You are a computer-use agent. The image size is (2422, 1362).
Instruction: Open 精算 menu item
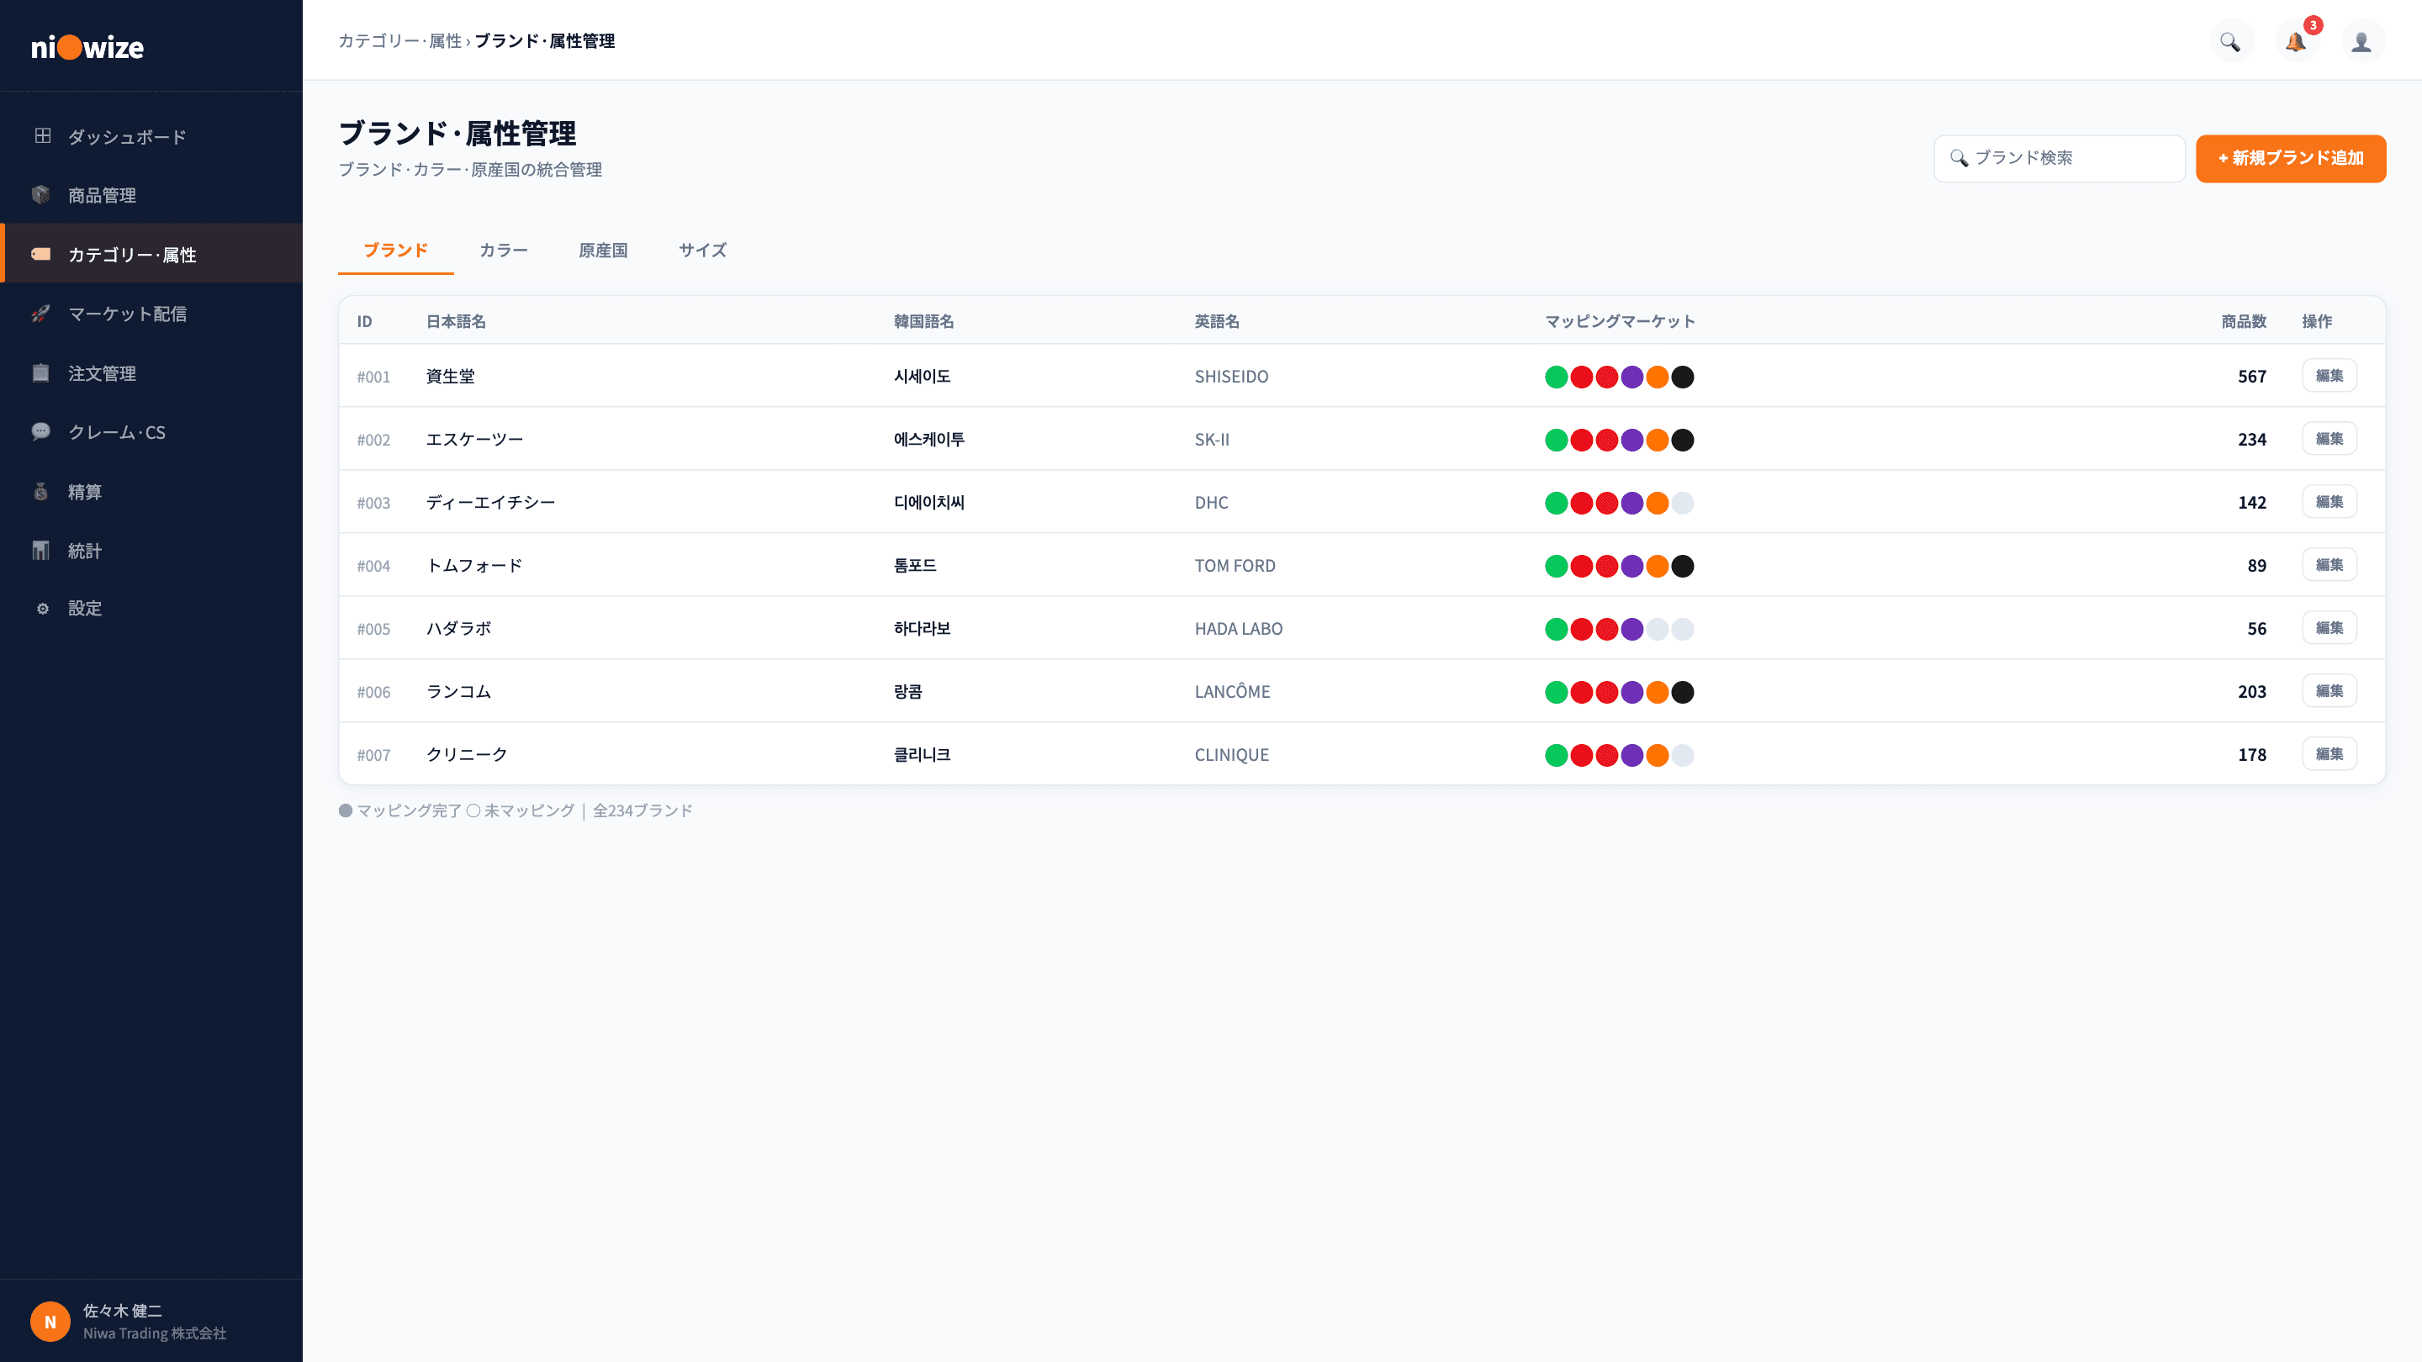point(151,491)
